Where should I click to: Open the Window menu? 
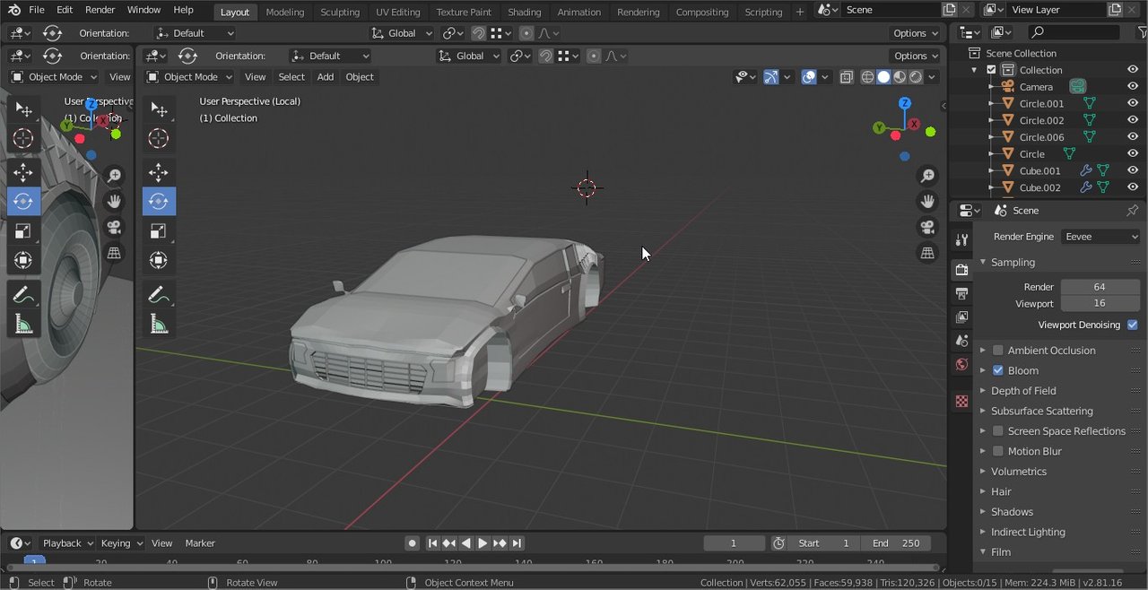pyautogui.click(x=143, y=10)
